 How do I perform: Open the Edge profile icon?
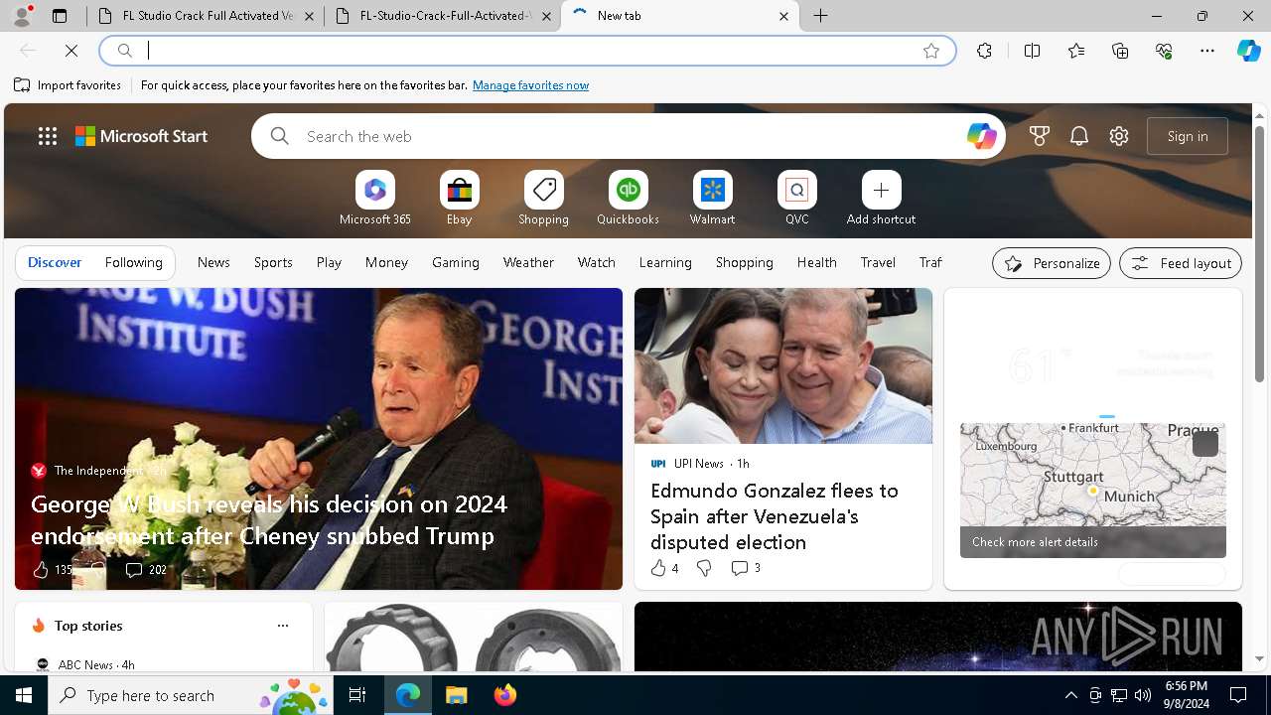[22, 16]
